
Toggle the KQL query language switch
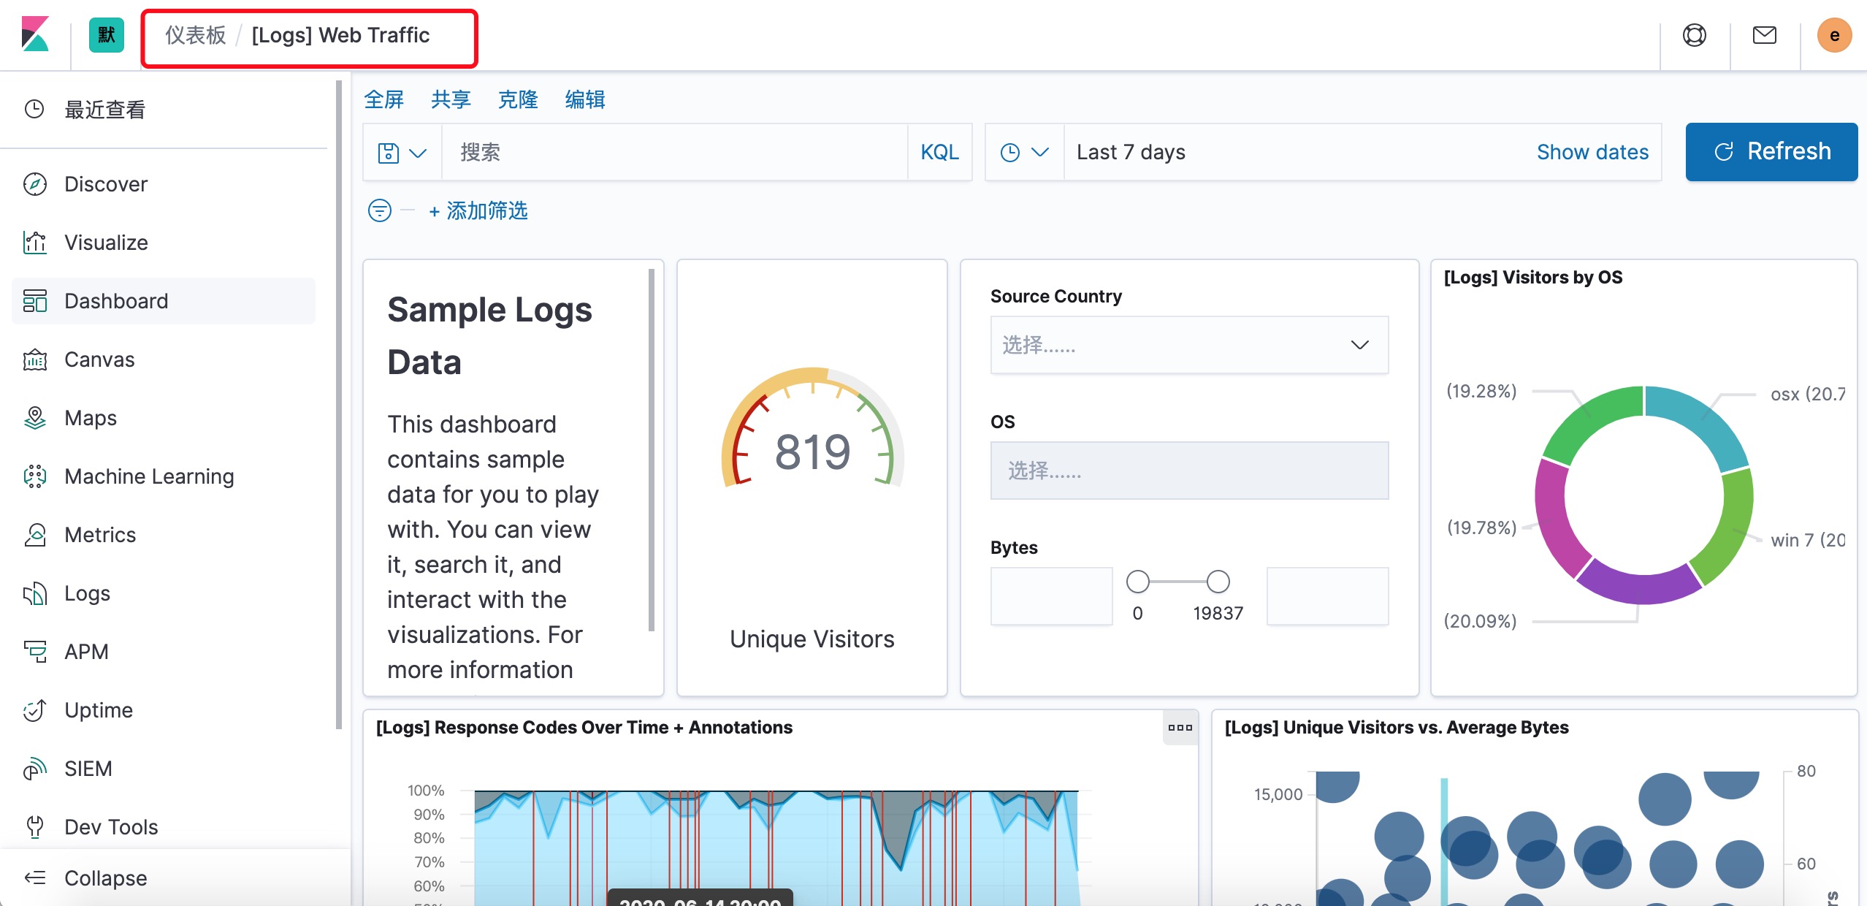[x=939, y=152]
